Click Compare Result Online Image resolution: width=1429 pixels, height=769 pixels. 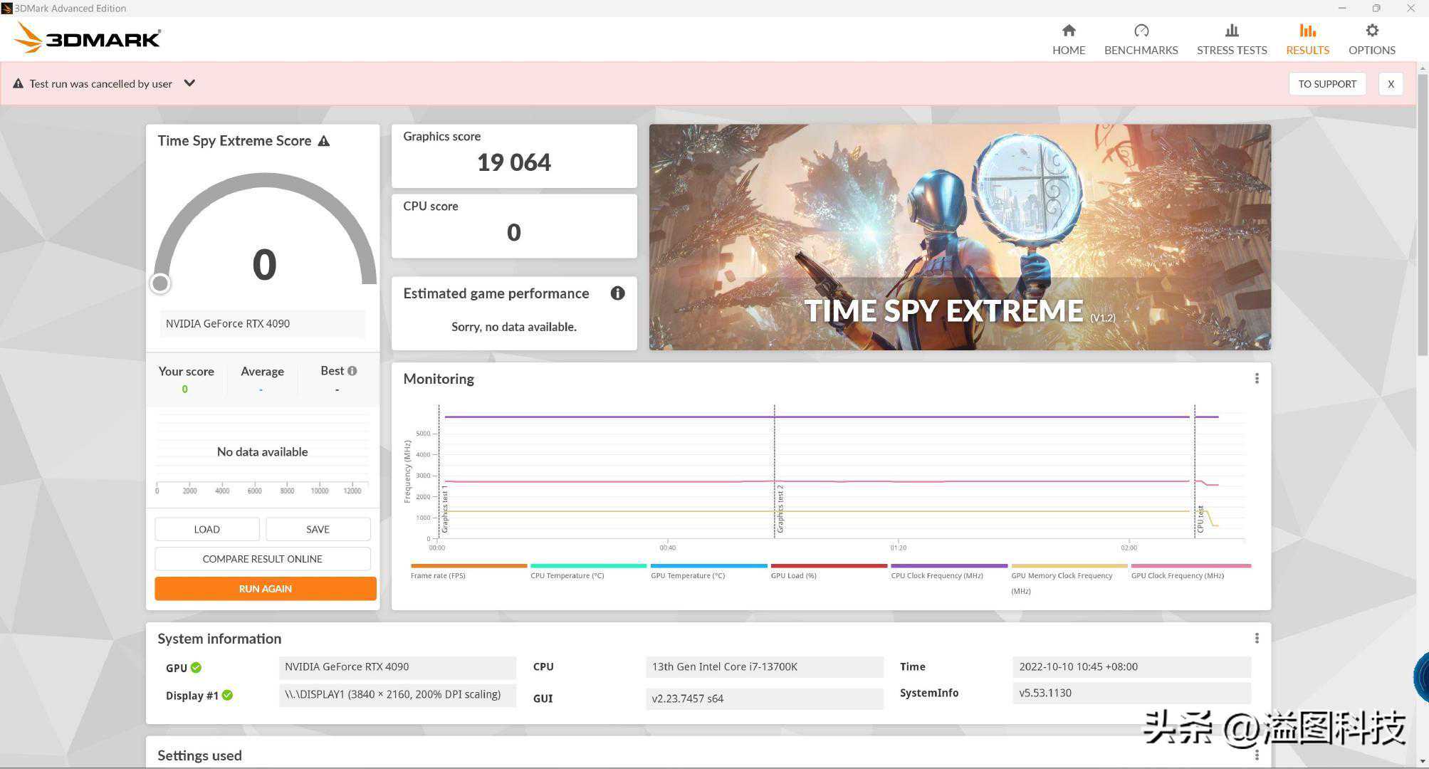click(x=262, y=559)
